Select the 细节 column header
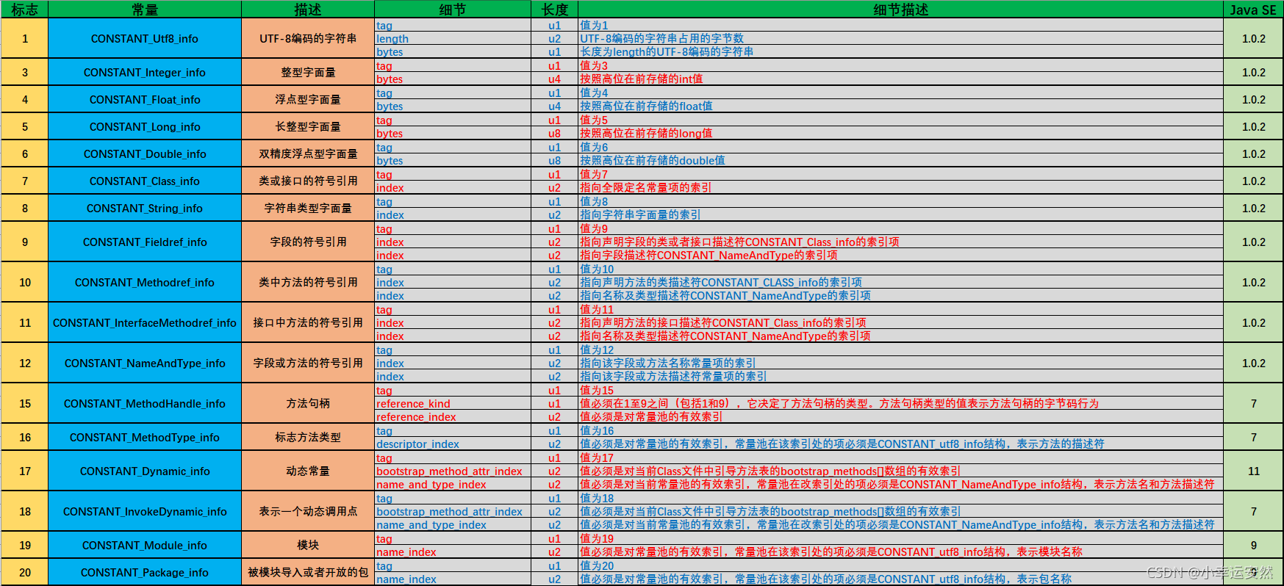 pyautogui.click(x=453, y=9)
